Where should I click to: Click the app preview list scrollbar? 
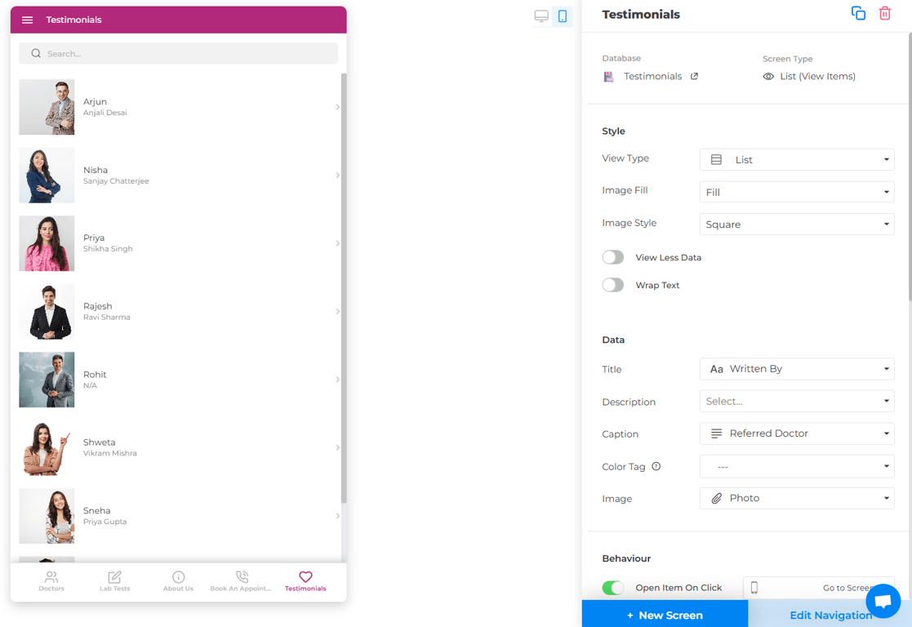344,288
